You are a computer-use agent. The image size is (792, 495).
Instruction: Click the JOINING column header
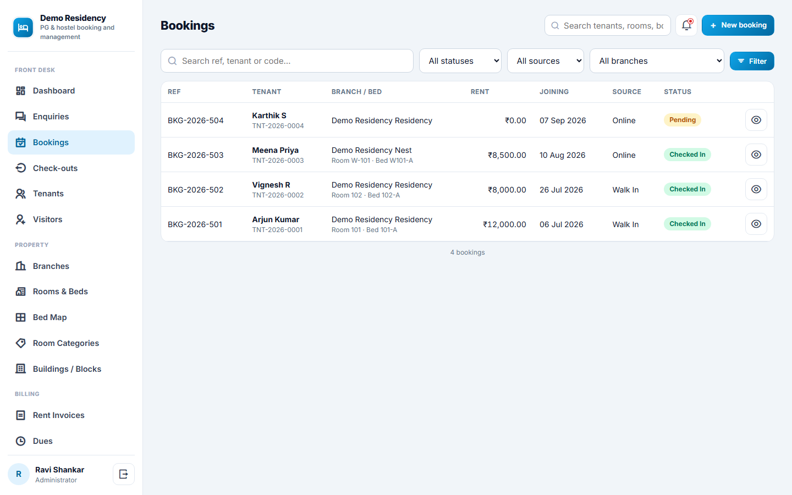tap(554, 92)
